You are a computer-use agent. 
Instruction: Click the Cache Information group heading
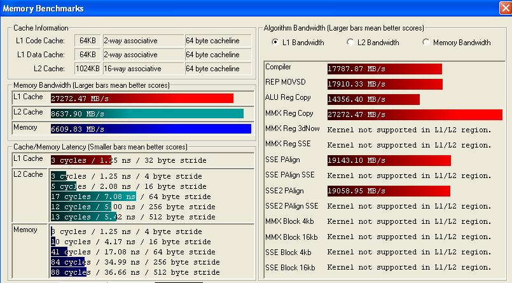pos(41,28)
